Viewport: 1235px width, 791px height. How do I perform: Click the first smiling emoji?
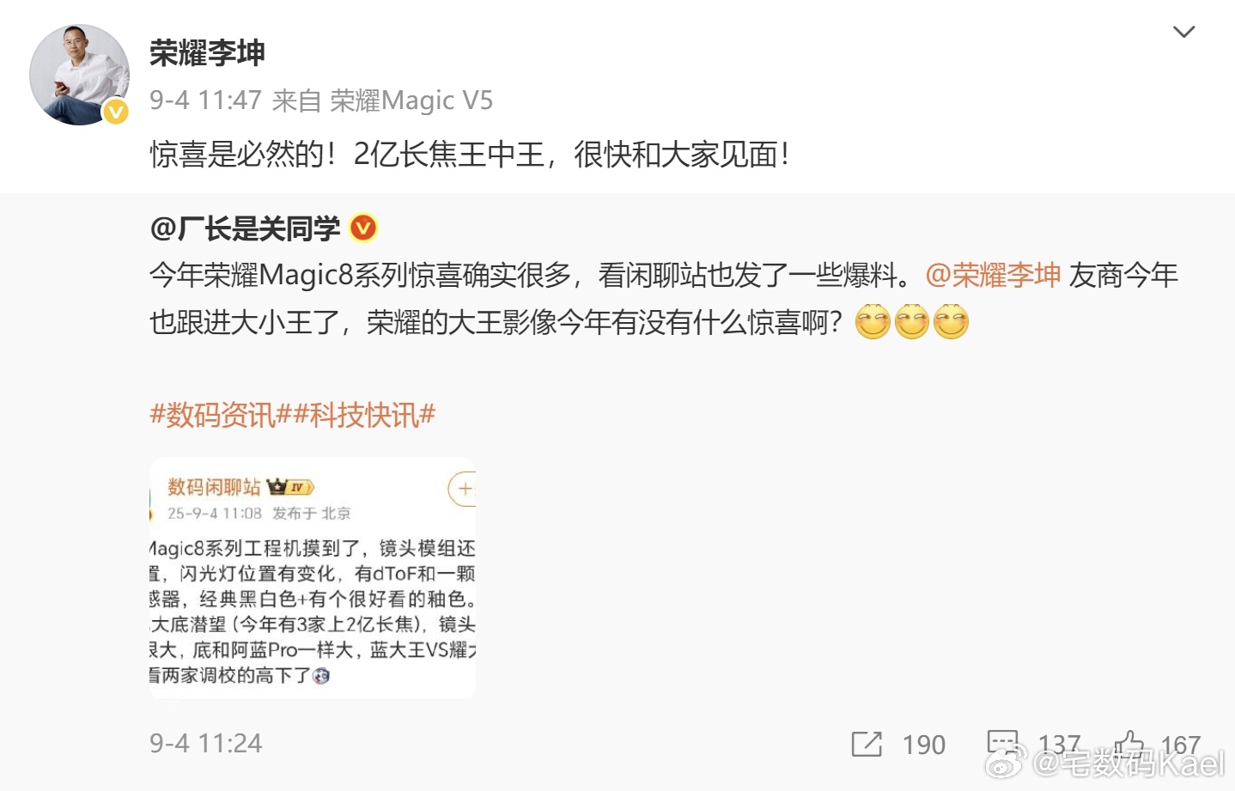point(873,322)
